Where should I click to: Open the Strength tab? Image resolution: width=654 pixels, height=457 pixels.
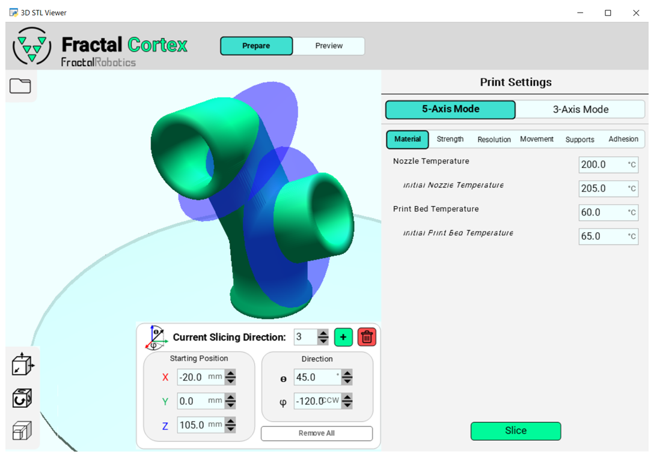coord(450,139)
